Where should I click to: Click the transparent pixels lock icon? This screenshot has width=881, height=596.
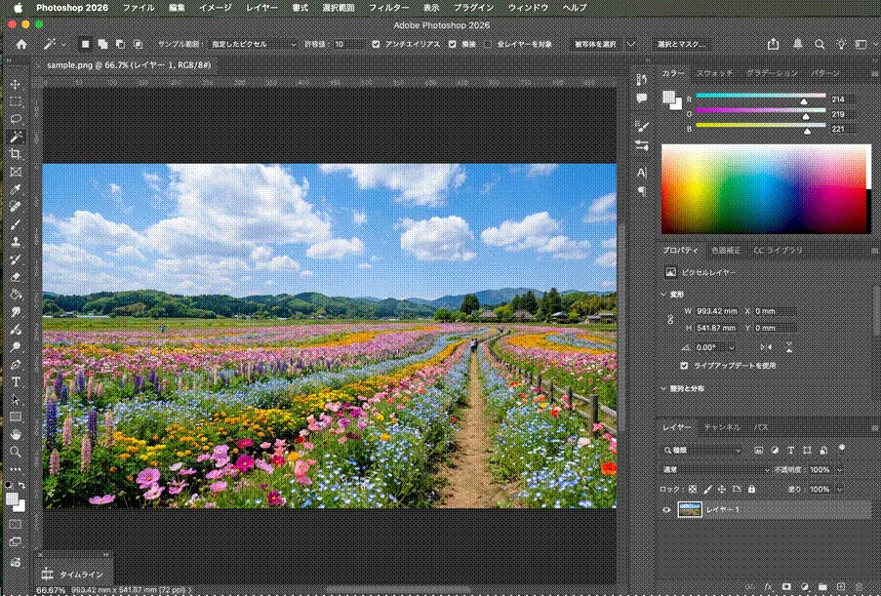(x=693, y=488)
